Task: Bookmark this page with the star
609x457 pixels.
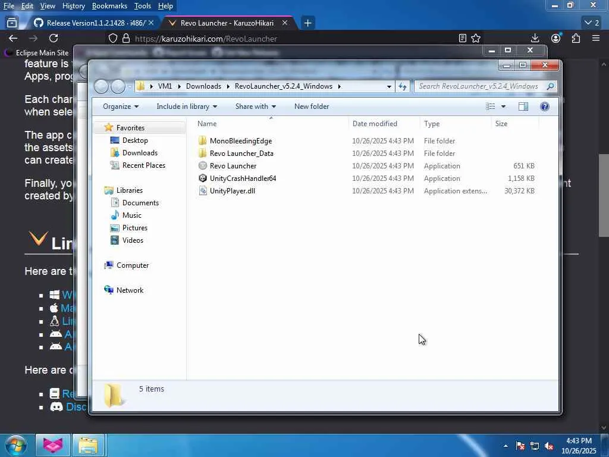Action: (x=476, y=38)
